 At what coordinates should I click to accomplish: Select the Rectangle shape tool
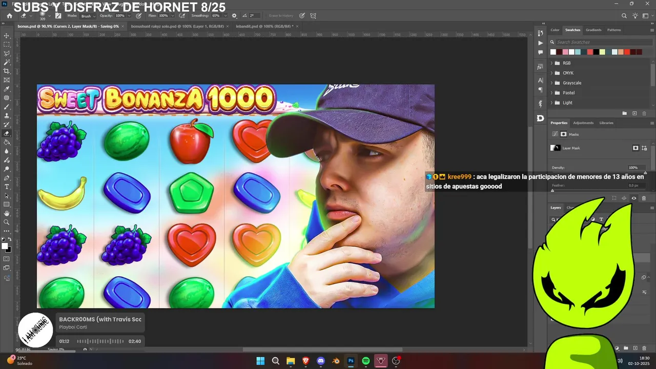(x=7, y=204)
